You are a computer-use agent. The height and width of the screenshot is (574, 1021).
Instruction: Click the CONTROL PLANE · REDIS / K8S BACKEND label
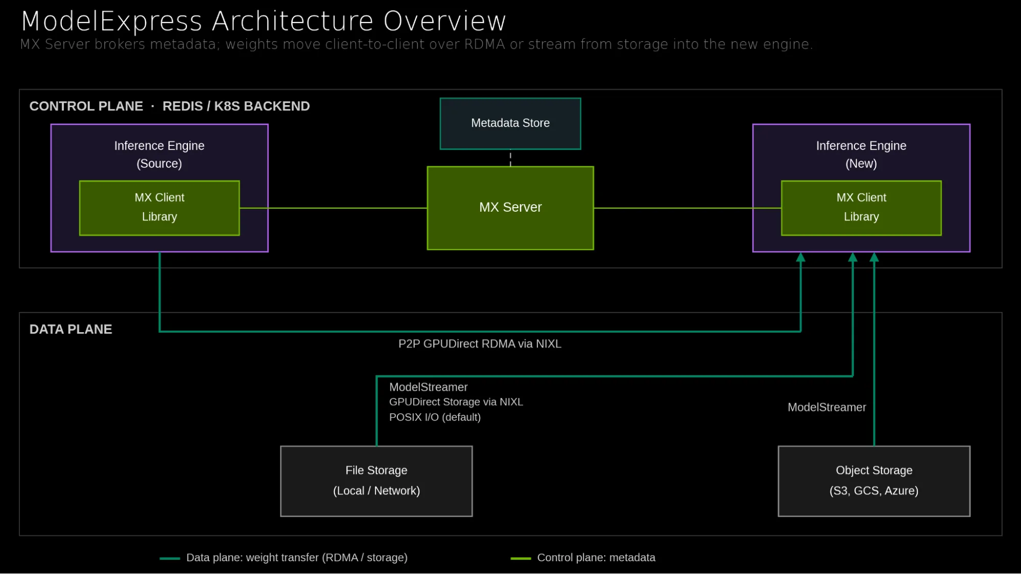tap(170, 106)
